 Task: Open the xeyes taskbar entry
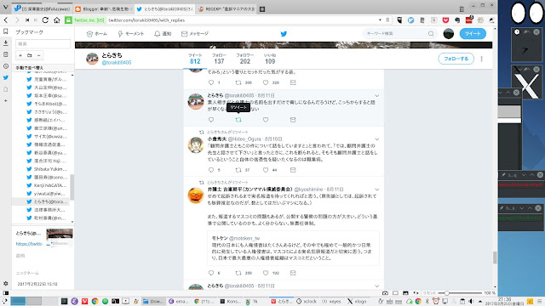click(x=331, y=302)
